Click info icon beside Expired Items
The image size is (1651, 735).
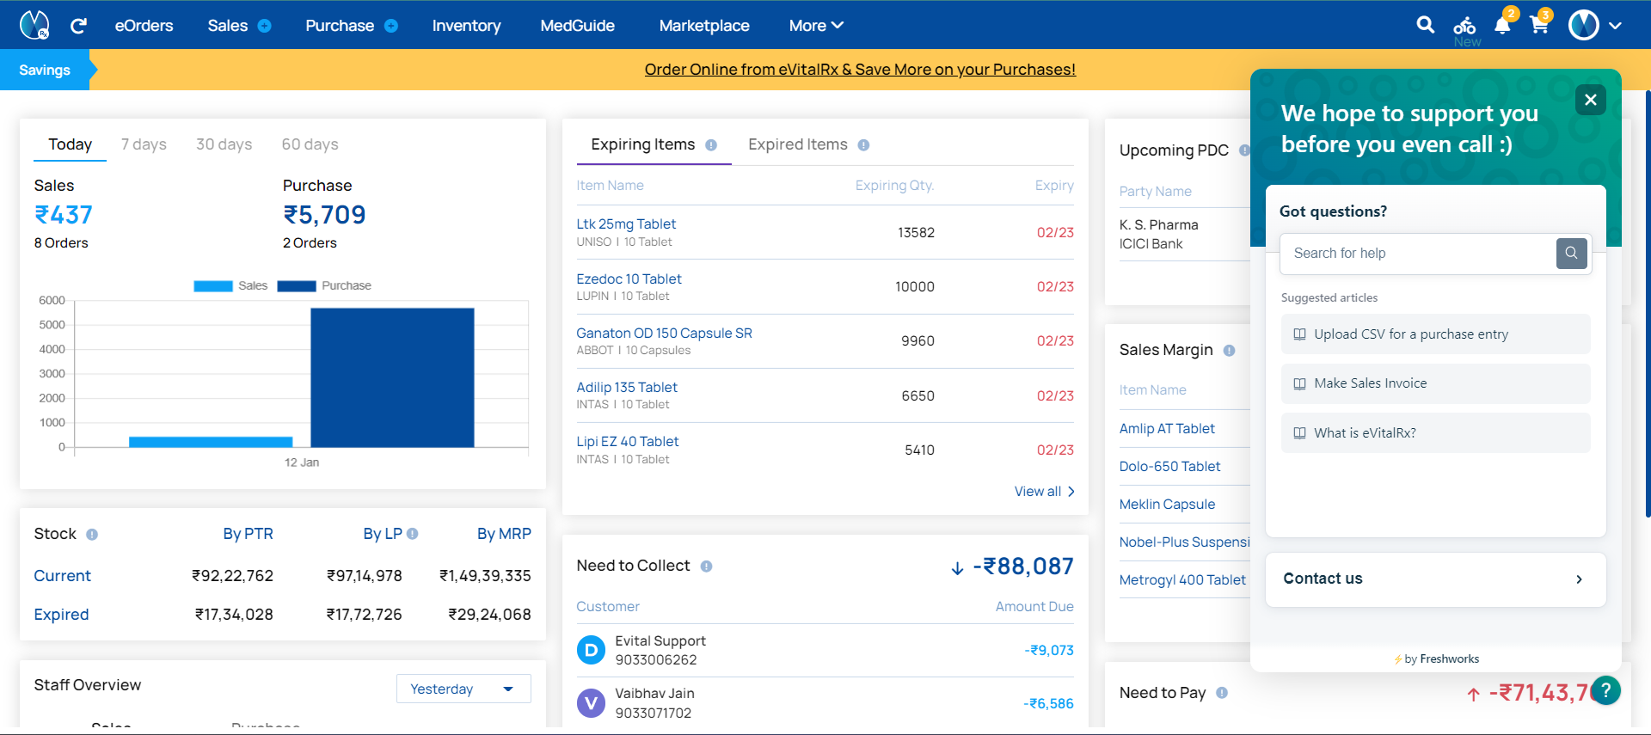(x=863, y=145)
